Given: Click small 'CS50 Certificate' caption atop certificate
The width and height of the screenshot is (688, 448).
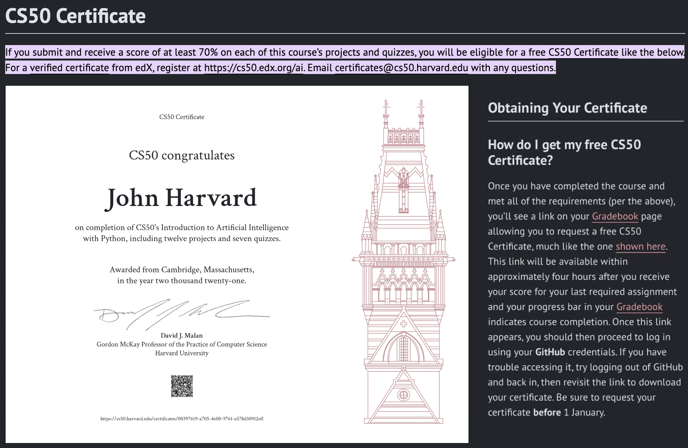Looking at the screenshot, I should (x=182, y=117).
